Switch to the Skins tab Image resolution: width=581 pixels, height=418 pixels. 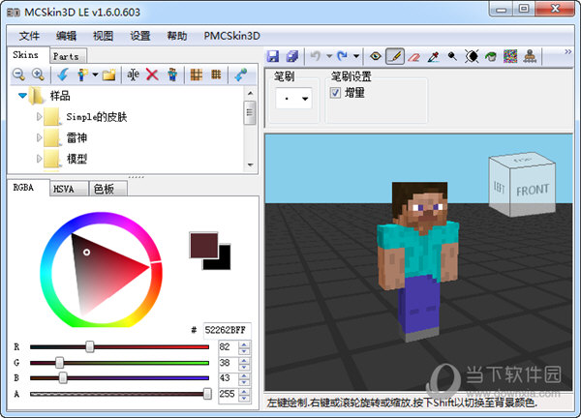[28, 55]
